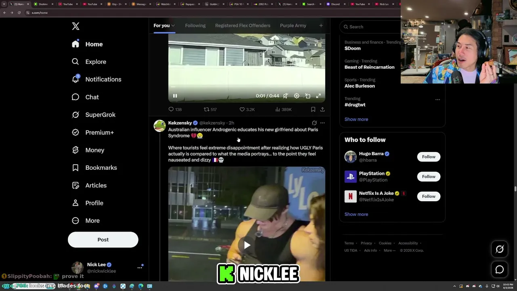Enter fullscreen on the playing video

click(318, 96)
